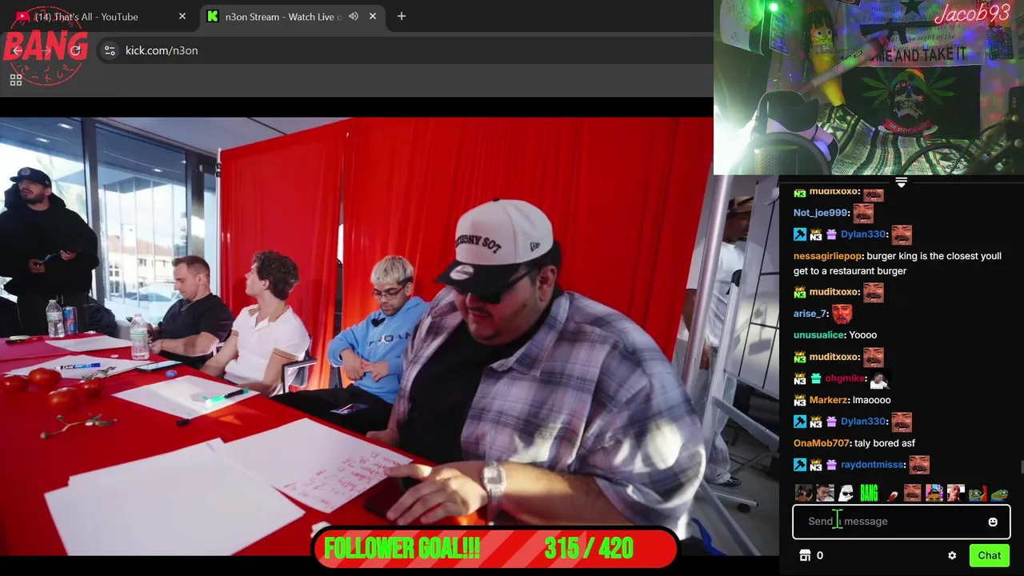Click N3 subscriber badge beside Markerz
This screenshot has width=1024, height=576.
tap(800, 400)
